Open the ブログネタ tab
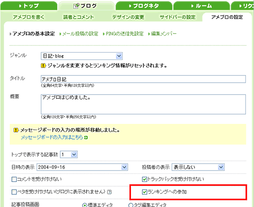This screenshot has width=254, height=207. pos(144,6)
